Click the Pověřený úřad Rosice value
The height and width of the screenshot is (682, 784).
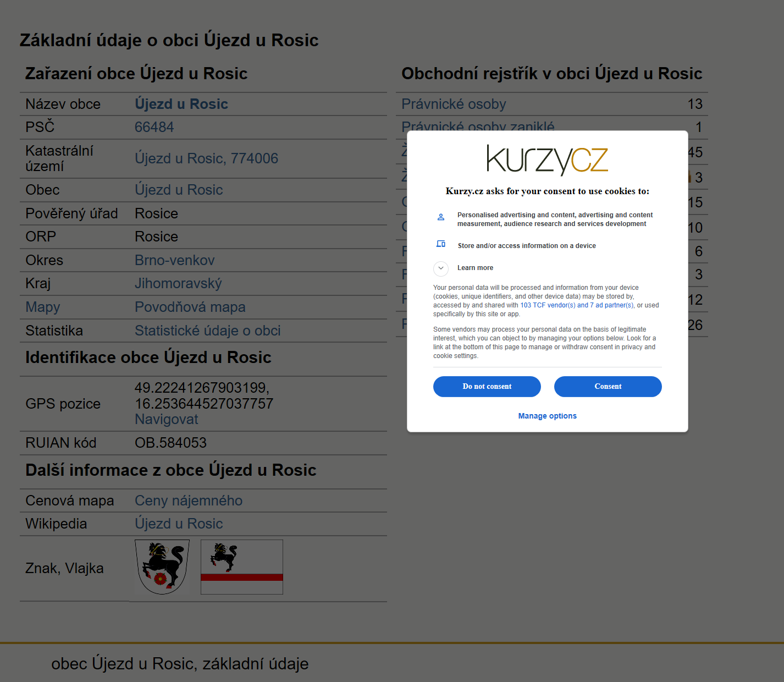coord(157,213)
